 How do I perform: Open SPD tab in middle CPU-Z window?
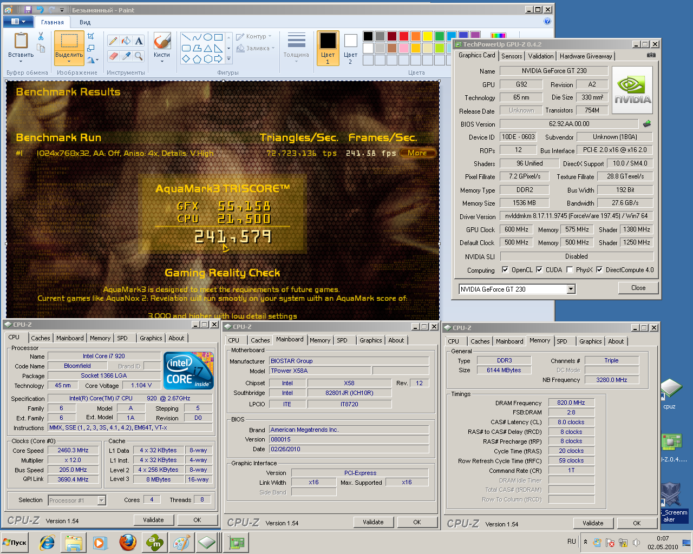(342, 340)
